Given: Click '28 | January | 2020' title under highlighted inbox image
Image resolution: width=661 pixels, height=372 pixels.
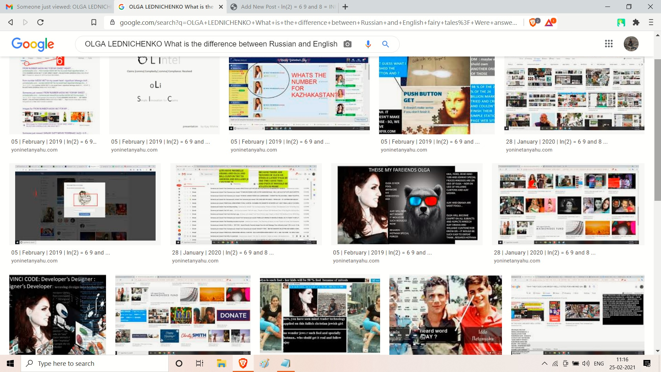Looking at the screenshot, I should point(223,252).
